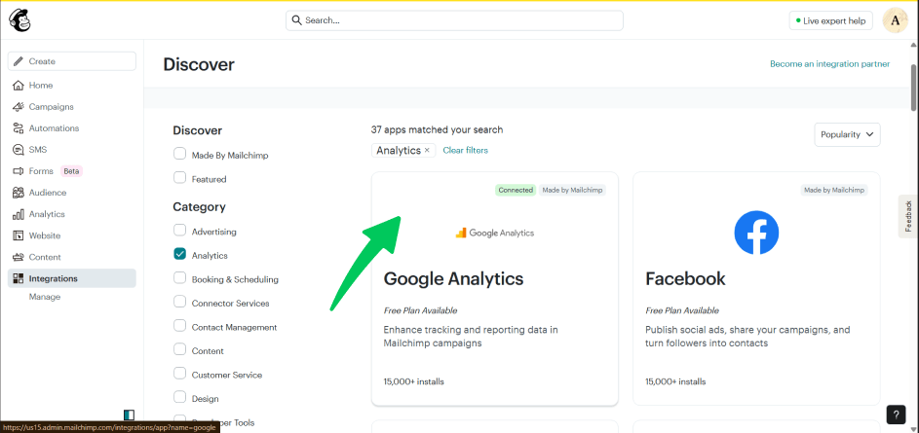Click the Connected badge on Google Analytics
919x433 pixels.
[516, 190]
